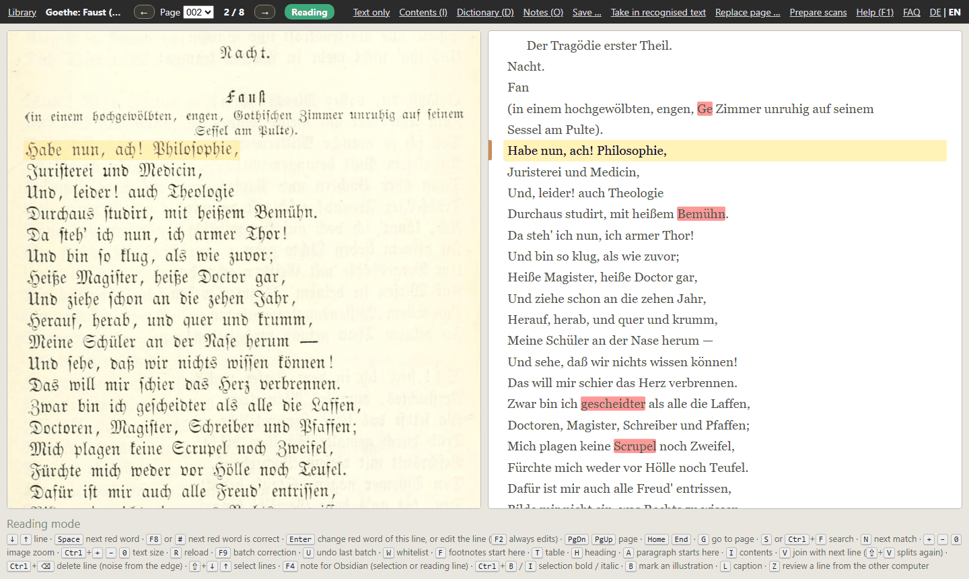Select the red-marked word Ge in the transcription

pyautogui.click(x=705, y=109)
